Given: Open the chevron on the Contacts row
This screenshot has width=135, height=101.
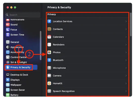Looking at the screenshot, I should pos(126,29).
